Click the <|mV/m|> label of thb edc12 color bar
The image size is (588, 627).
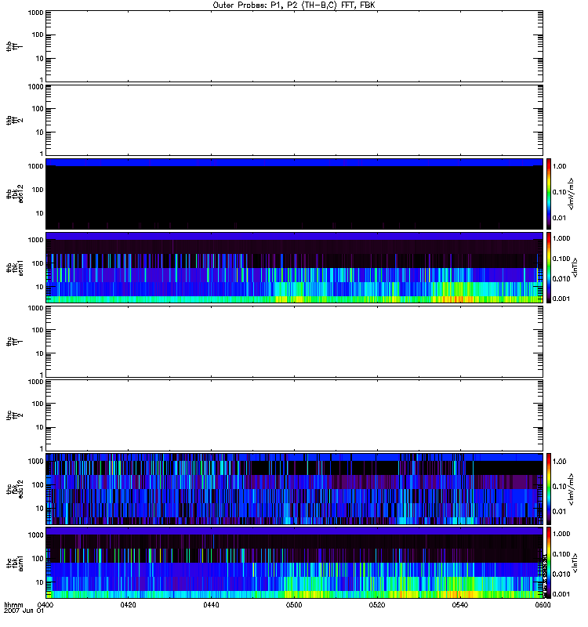pyautogui.click(x=571, y=194)
